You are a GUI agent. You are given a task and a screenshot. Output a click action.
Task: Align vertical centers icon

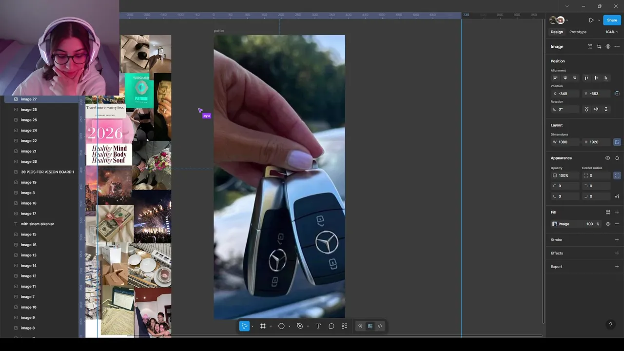(596, 78)
